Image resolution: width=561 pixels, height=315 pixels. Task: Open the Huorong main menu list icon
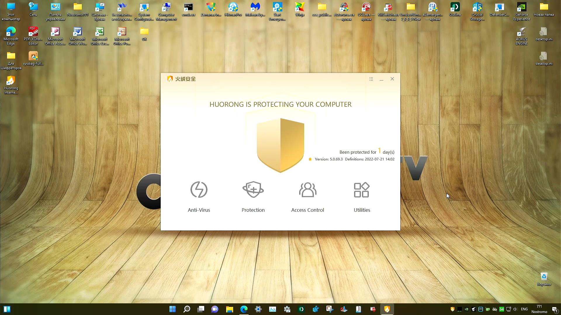(x=371, y=79)
